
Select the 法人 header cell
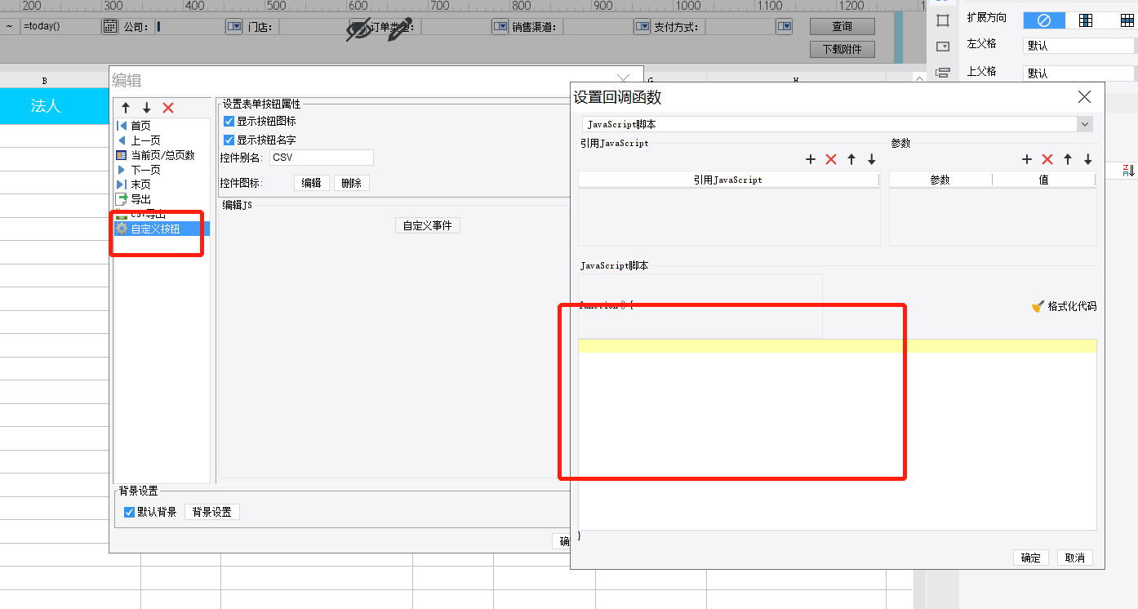click(46, 106)
